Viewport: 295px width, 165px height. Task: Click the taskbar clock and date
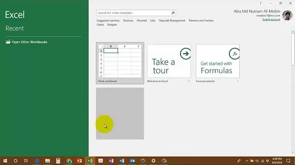277,161
